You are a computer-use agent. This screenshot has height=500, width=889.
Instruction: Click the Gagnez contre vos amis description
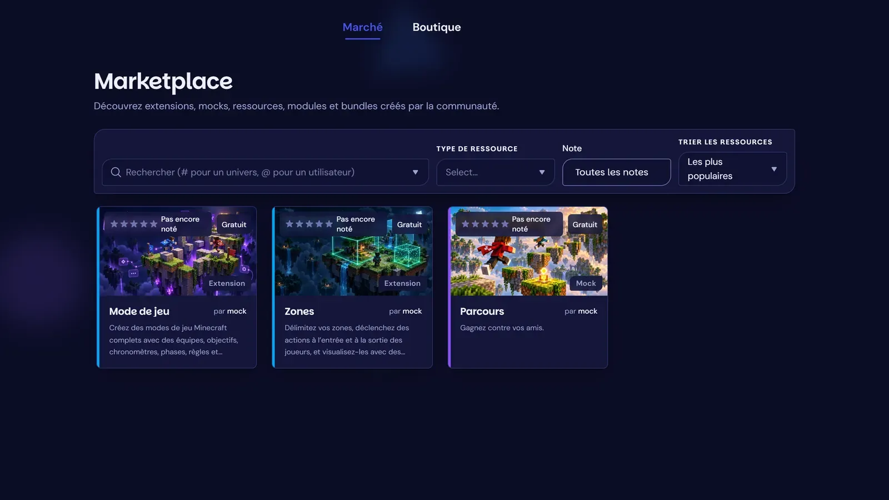pos(502,328)
